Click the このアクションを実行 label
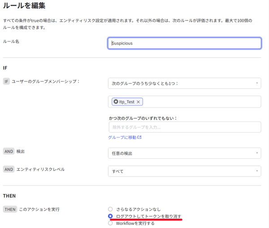This screenshot has height=228, width=269. tap(39, 209)
